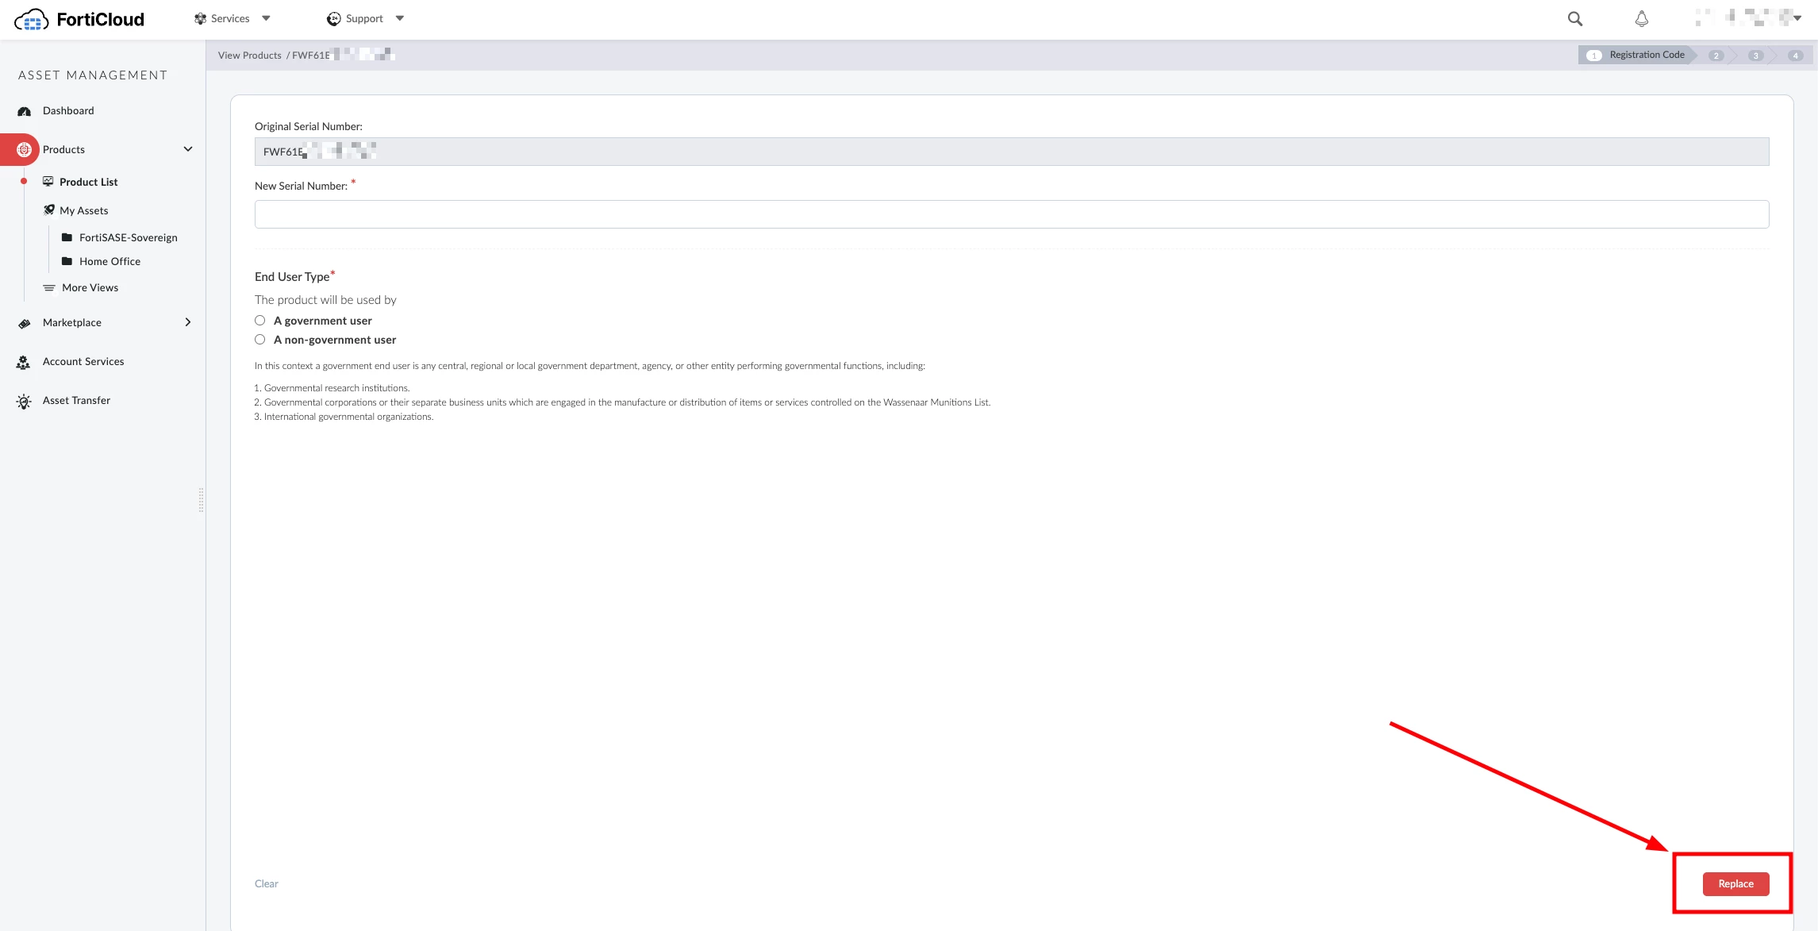This screenshot has width=1818, height=931.
Task: Click the red Replace button
Action: (1735, 883)
